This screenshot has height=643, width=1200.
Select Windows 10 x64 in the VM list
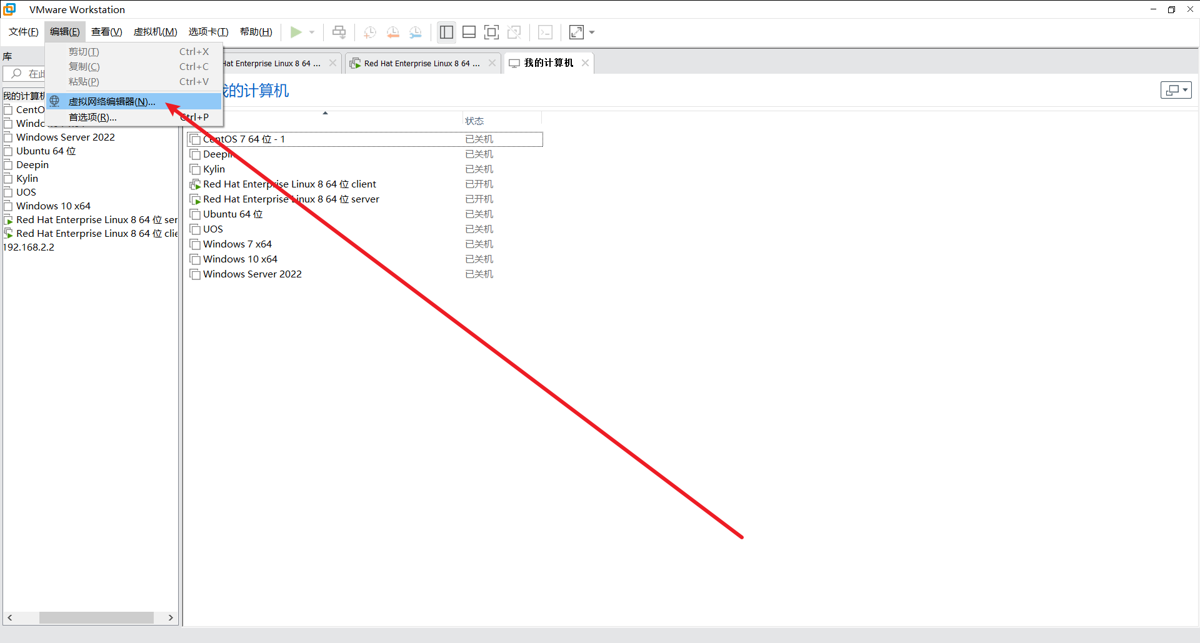click(240, 259)
